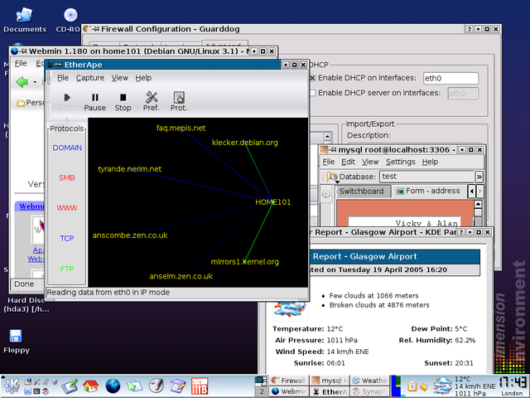Open the mysql Settings menu

401,162
